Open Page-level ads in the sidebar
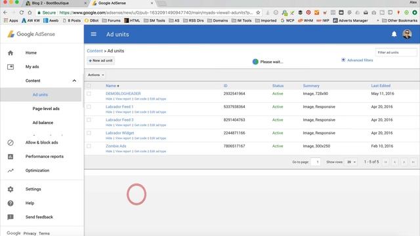 (x=46, y=109)
